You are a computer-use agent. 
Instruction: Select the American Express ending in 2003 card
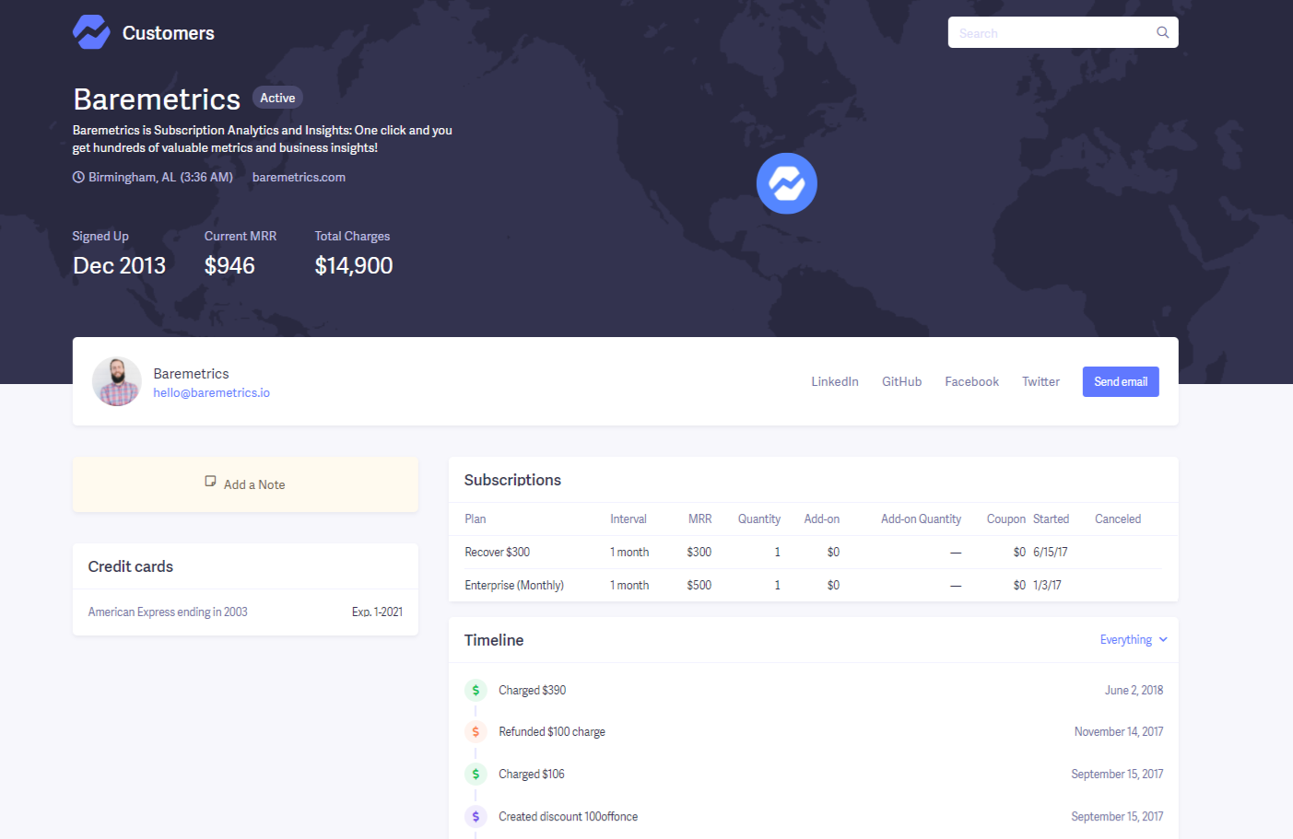168,612
